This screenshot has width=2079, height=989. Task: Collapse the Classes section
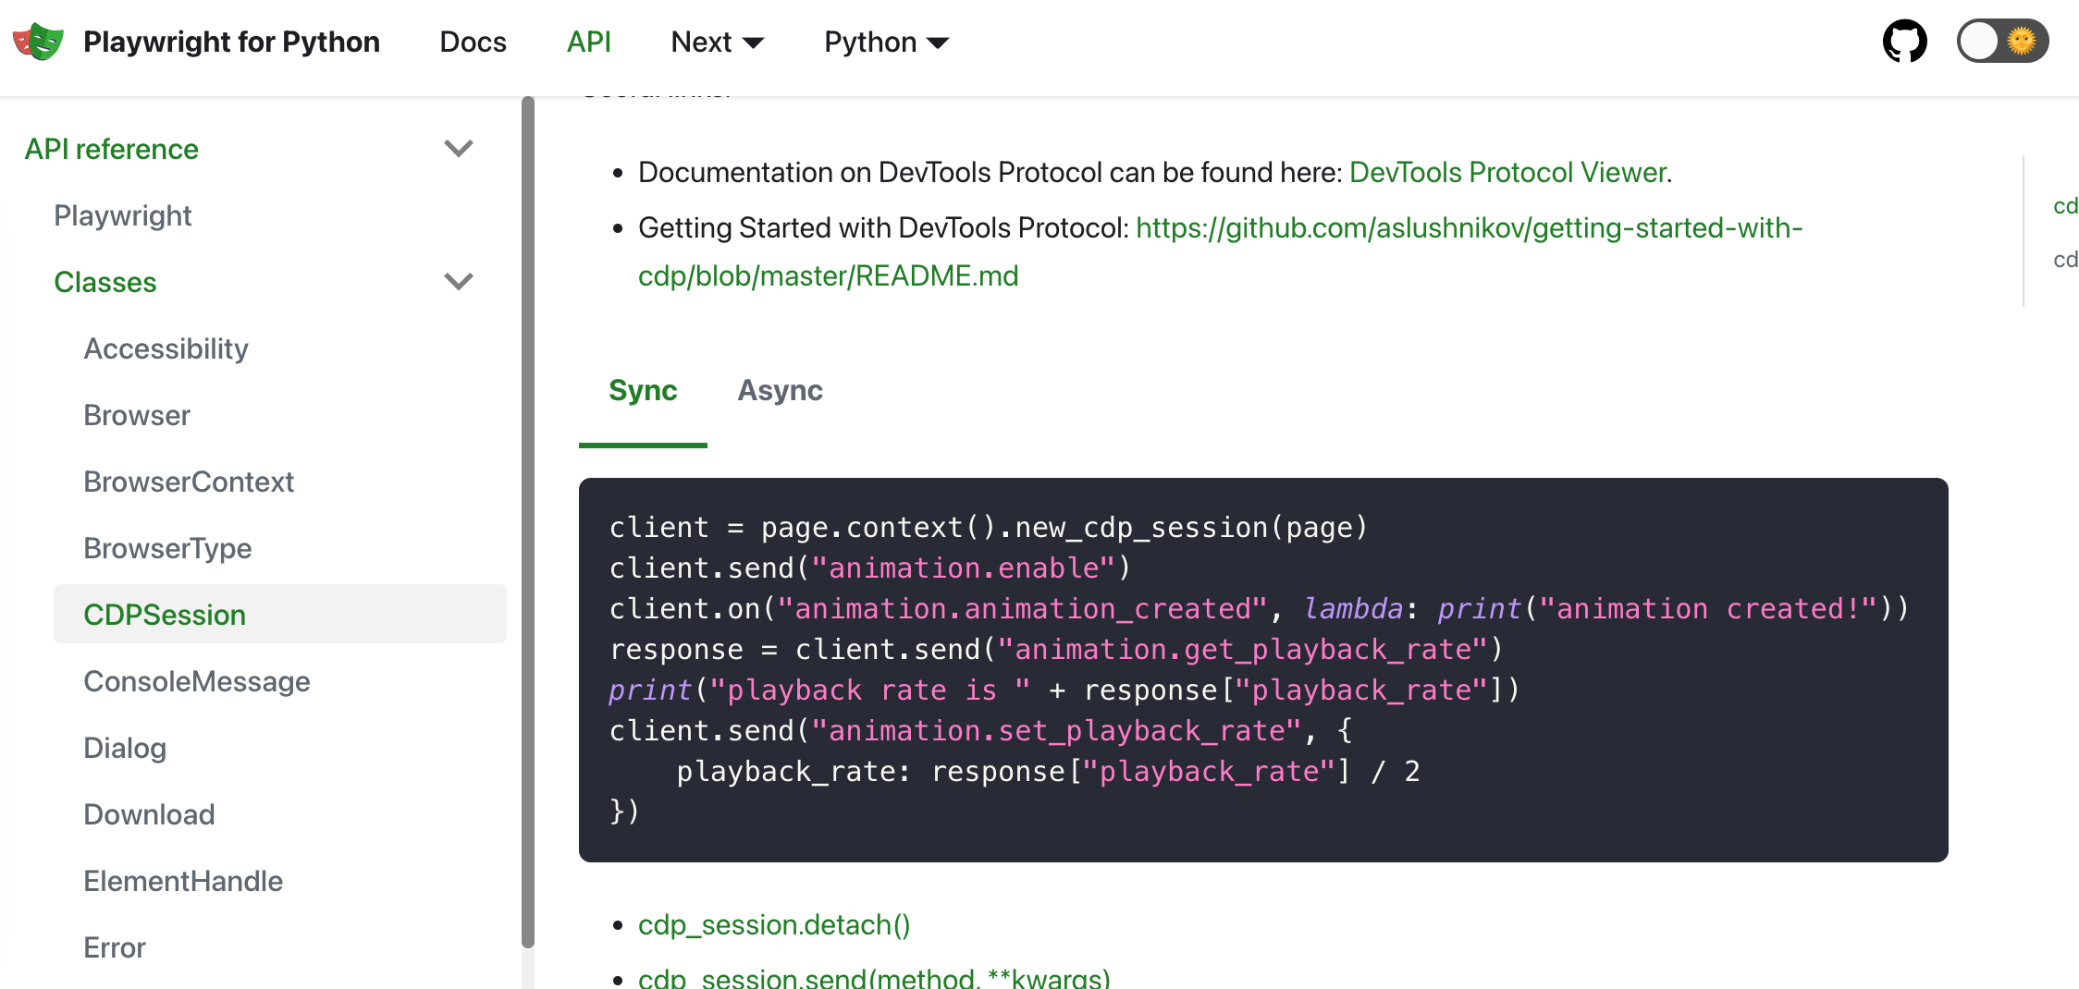point(459,281)
